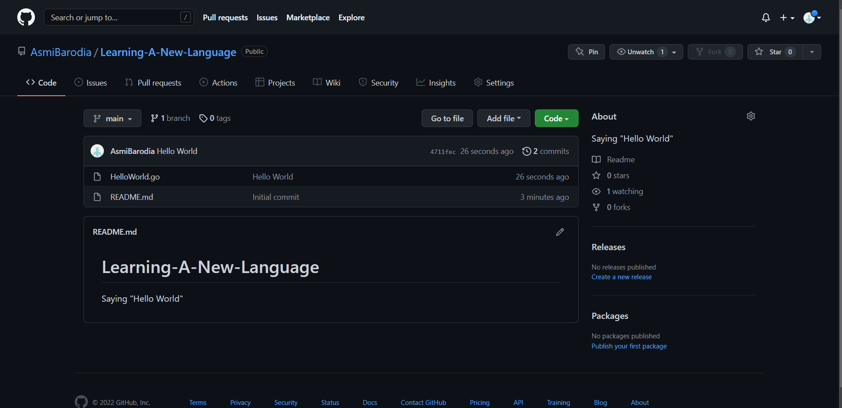Click the GitHub Octocat logo in header
842x408 pixels.
click(x=26, y=17)
